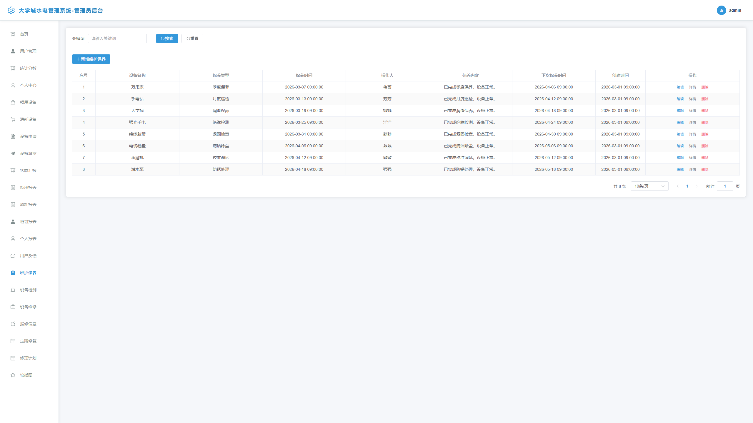The height and width of the screenshot is (423, 753).
Task: Click the admin avatar icon
Action: coord(721,10)
